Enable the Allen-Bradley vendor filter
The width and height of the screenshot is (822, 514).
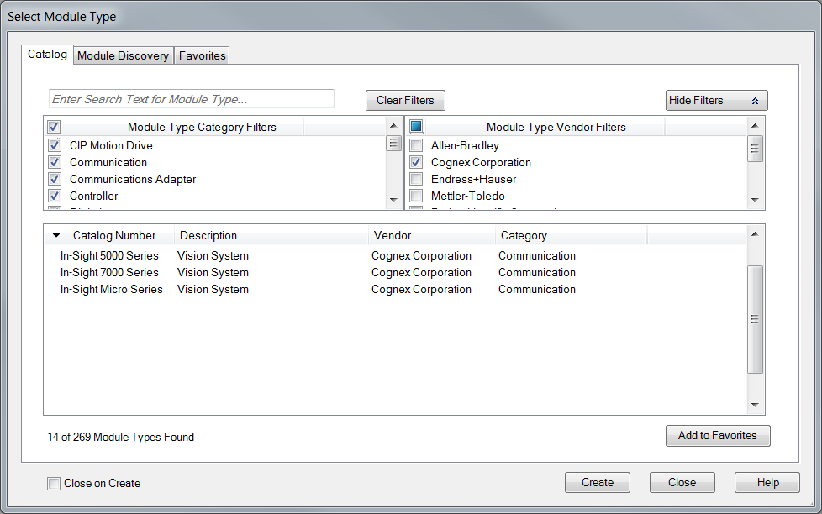tap(416, 146)
